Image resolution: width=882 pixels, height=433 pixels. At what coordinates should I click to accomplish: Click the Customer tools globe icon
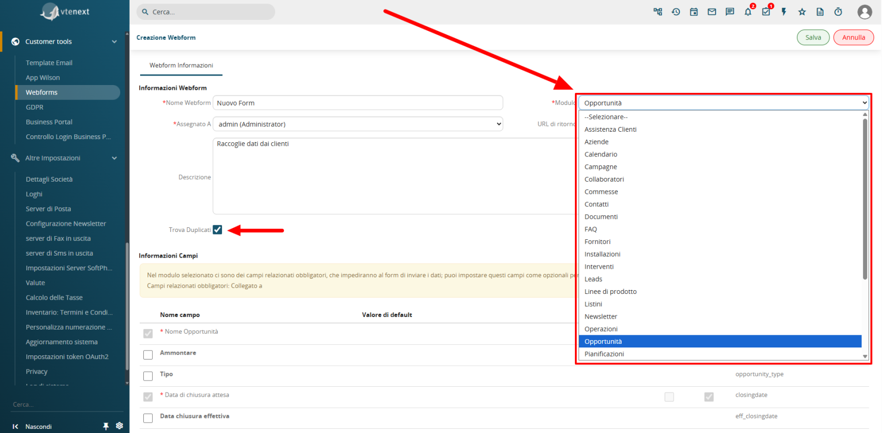(x=15, y=41)
